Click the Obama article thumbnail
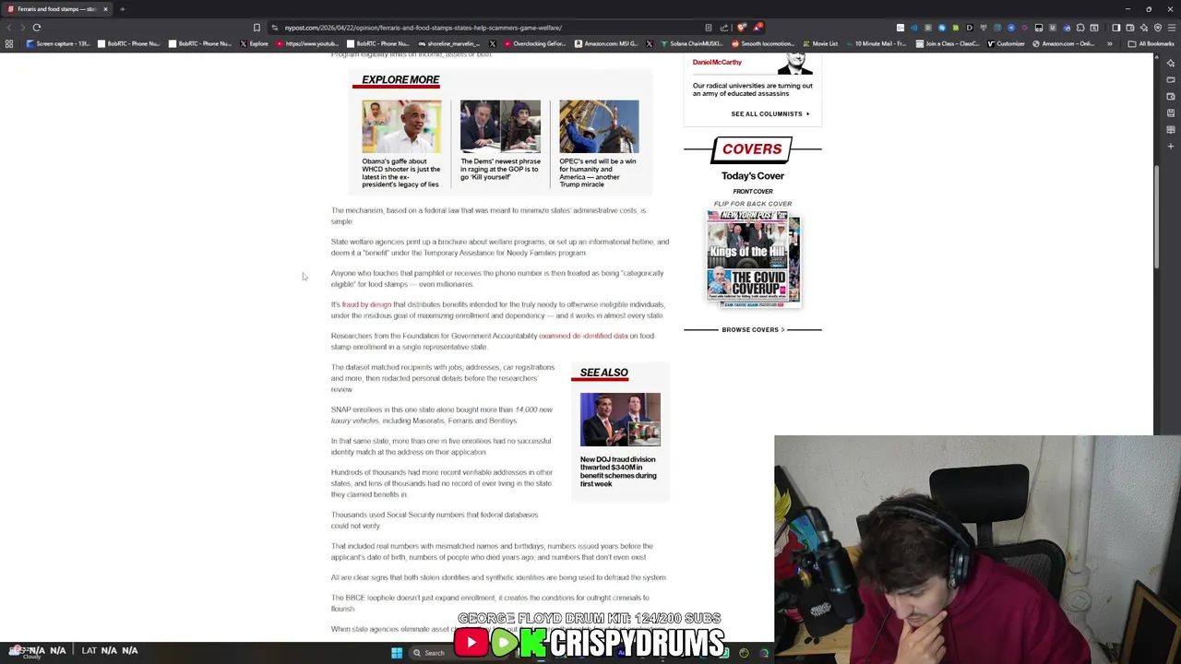Image resolution: width=1181 pixels, height=664 pixels. 401,126
